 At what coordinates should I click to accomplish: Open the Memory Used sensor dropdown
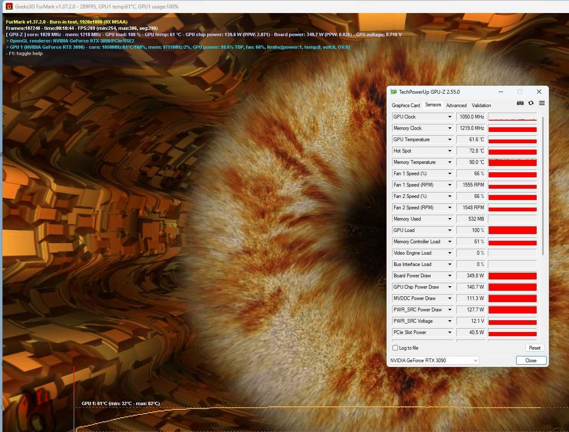[450, 219]
